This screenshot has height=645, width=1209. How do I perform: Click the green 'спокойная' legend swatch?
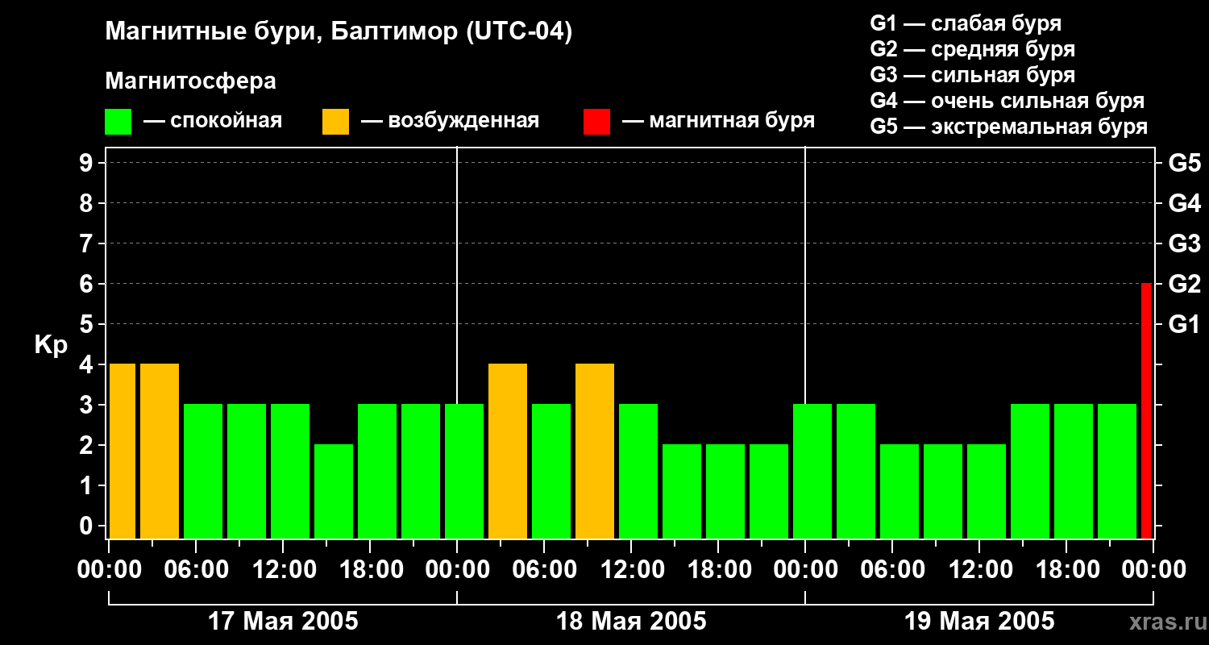[118, 122]
